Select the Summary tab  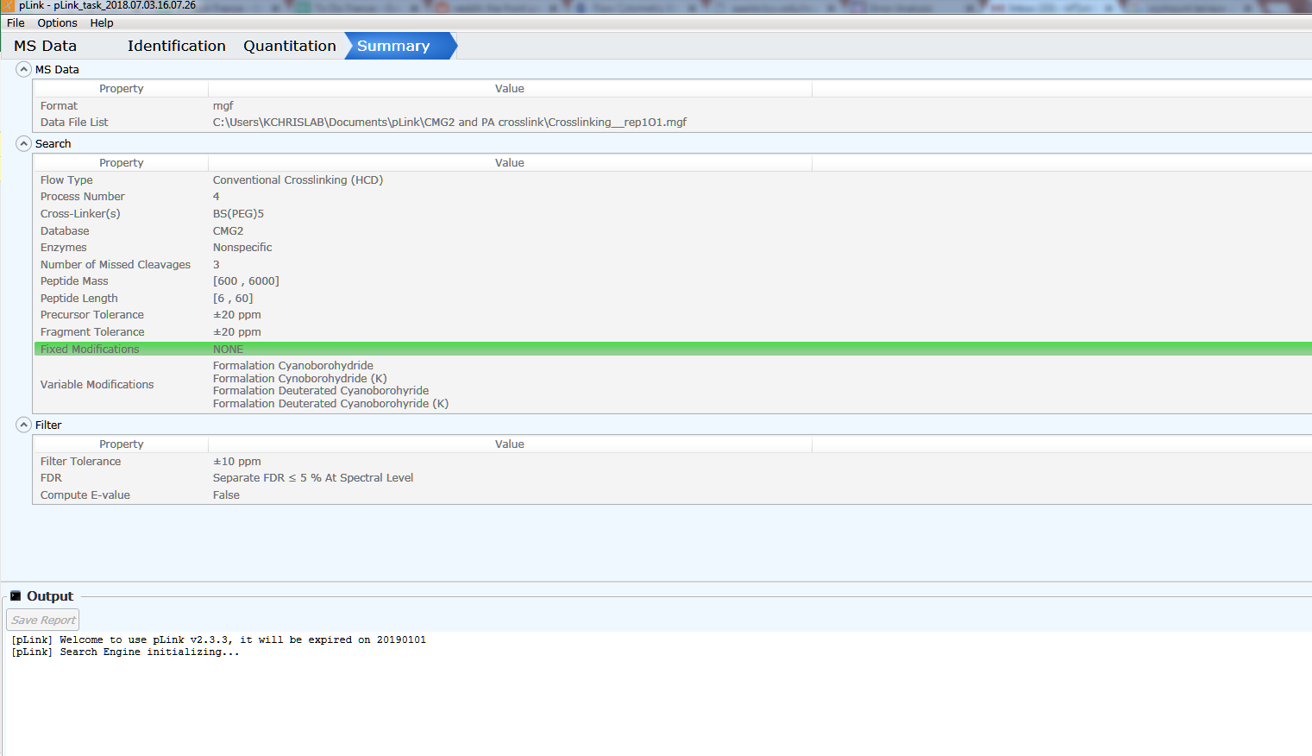(393, 46)
